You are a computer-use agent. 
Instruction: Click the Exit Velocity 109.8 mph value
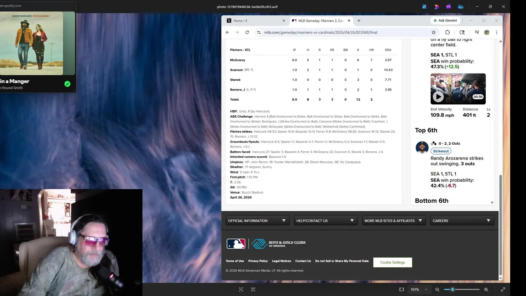pos(442,115)
